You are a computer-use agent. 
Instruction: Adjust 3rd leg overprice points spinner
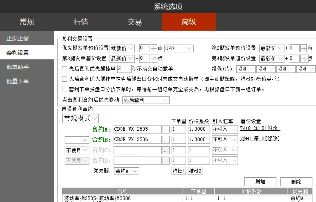(x=154, y=59)
